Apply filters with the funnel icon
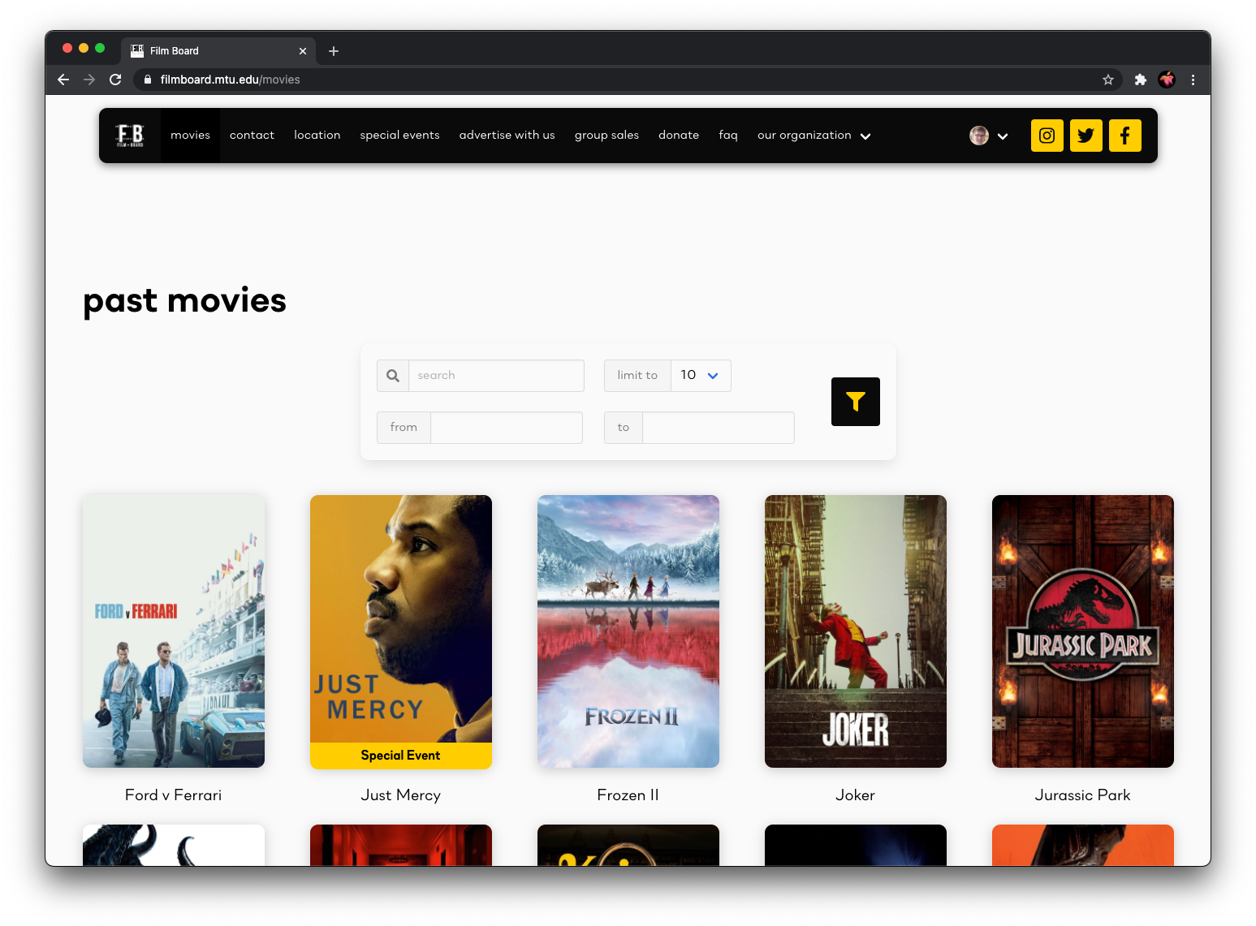This screenshot has width=1256, height=926. pos(855,402)
